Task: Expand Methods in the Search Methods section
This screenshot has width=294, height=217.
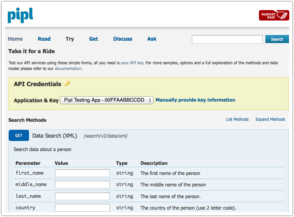Action: (270, 119)
